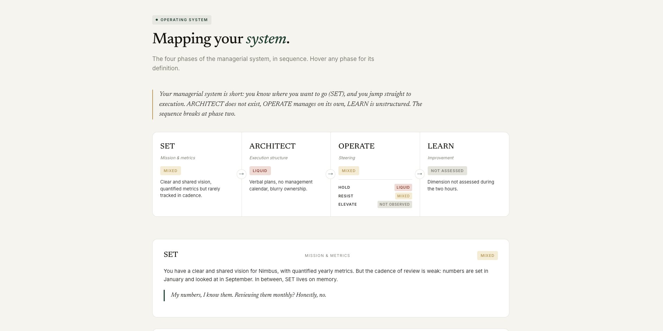Image resolution: width=663 pixels, height=331 pixels.
Task: Click the MIXED badge in SET phase card
Action: (x=171, y=171)
